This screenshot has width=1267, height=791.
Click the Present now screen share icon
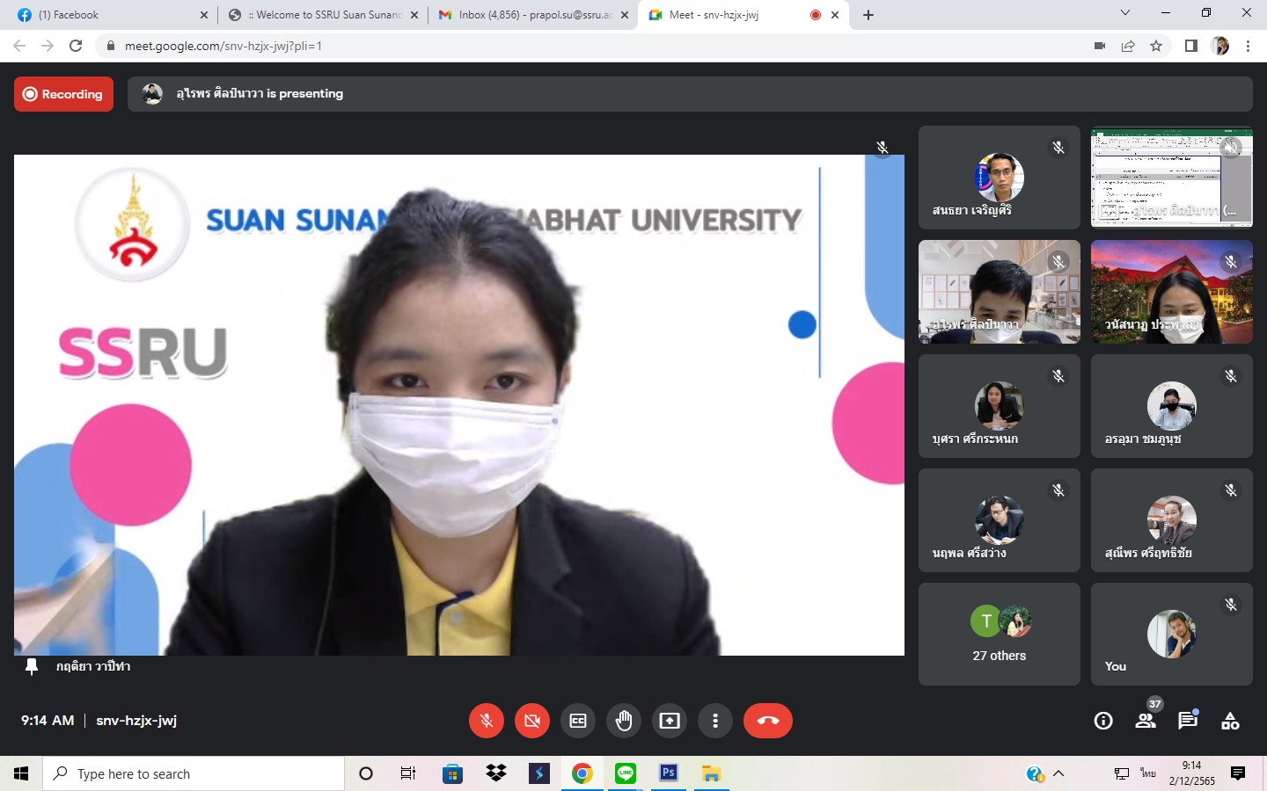[x=670, y=721]
